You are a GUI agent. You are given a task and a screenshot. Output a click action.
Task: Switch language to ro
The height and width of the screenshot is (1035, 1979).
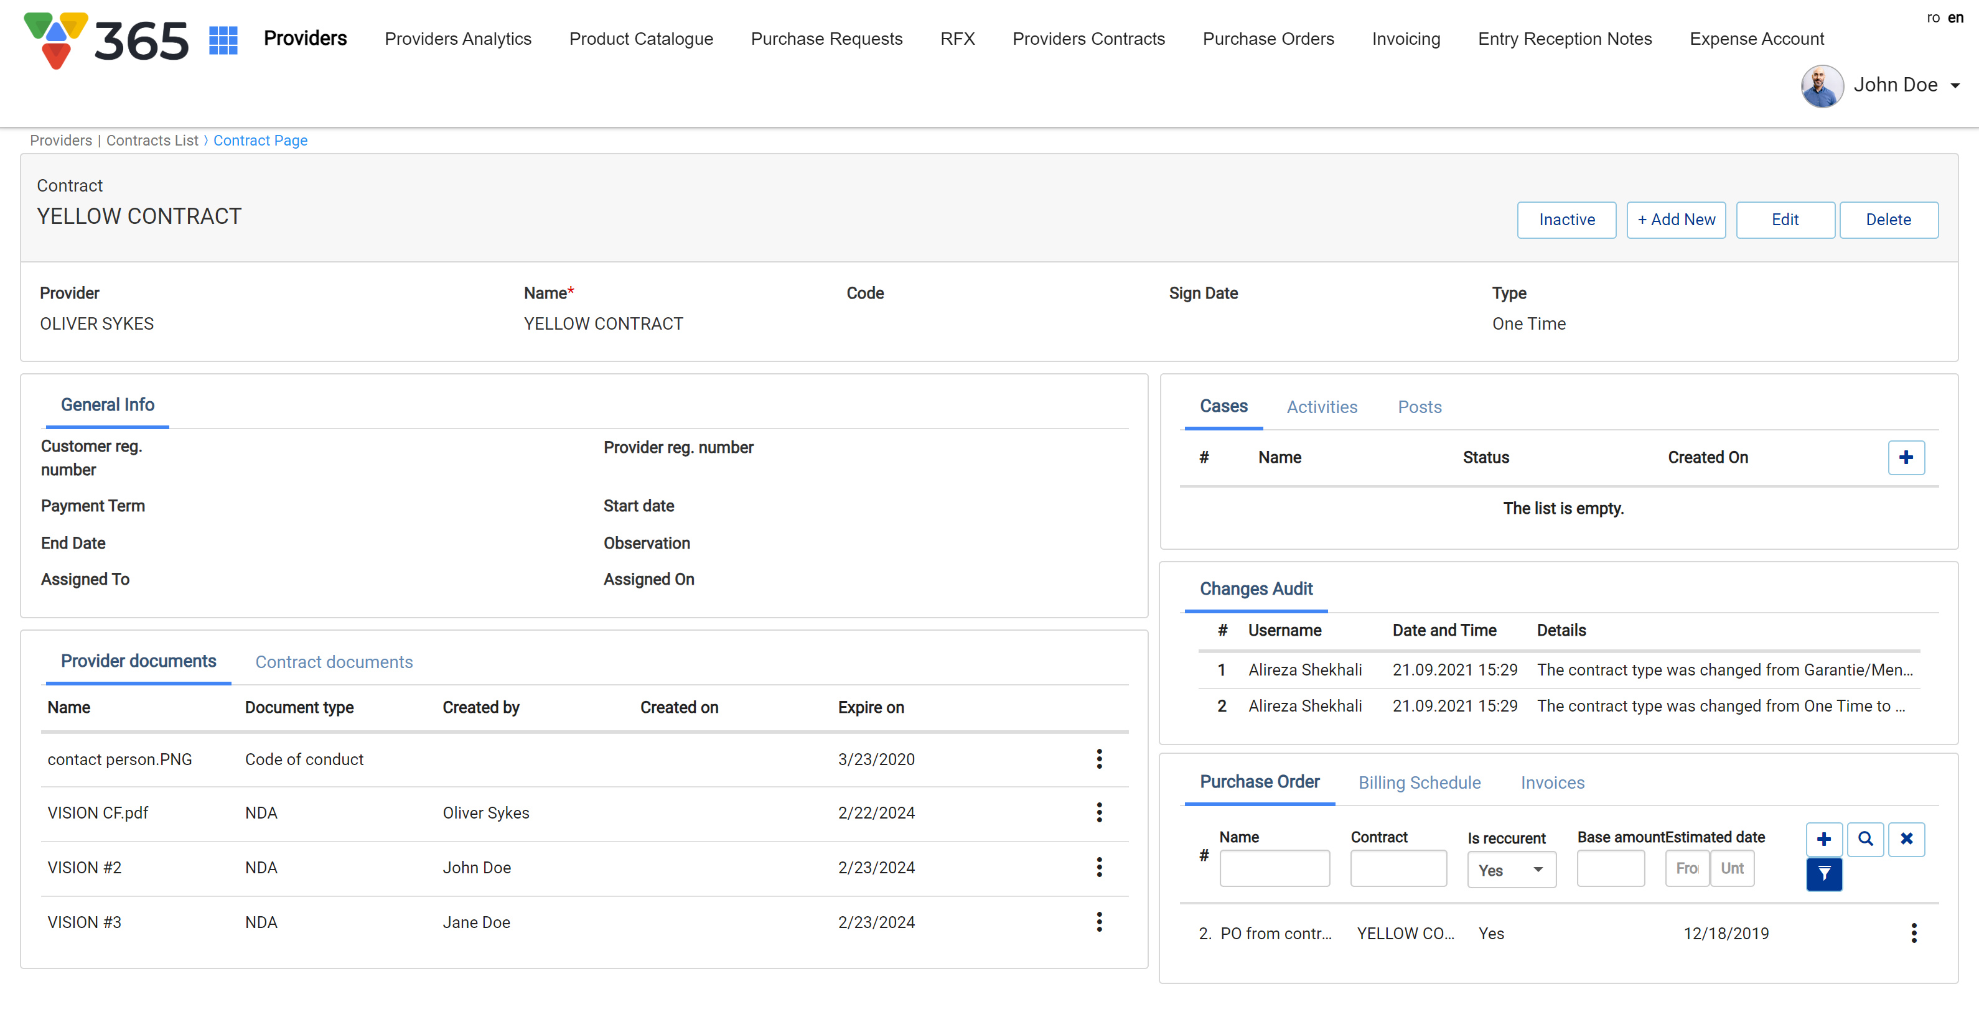(1933, 17)
